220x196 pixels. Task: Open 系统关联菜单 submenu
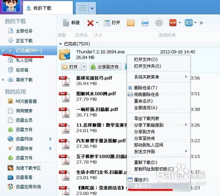(x=159, y=77)
